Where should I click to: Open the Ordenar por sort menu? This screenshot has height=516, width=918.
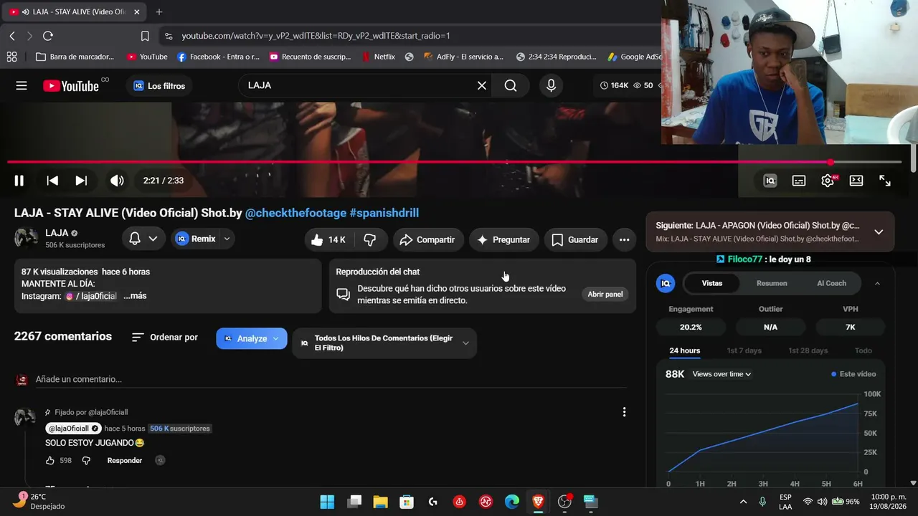coord(165,338)
